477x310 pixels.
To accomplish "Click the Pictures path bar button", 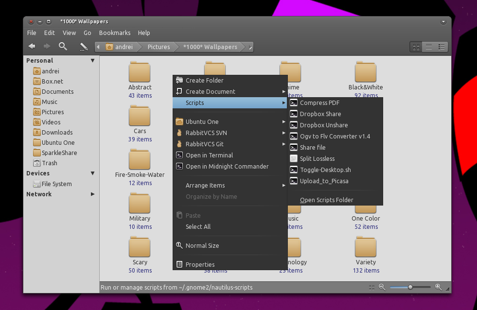I will [x=159, y=47].
